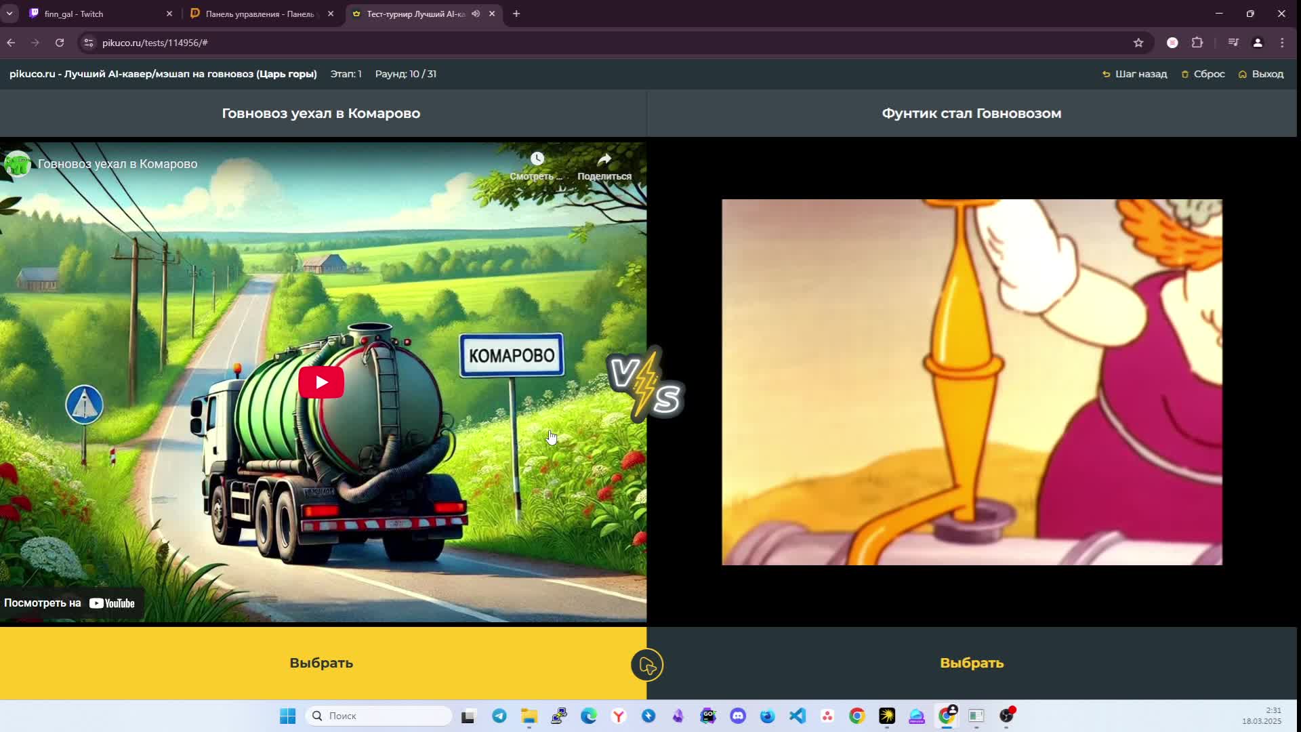Viewport: 1301px width, 732px height.
Task: Open File Explorer from the taskbar
Action: tap(529, 716)
